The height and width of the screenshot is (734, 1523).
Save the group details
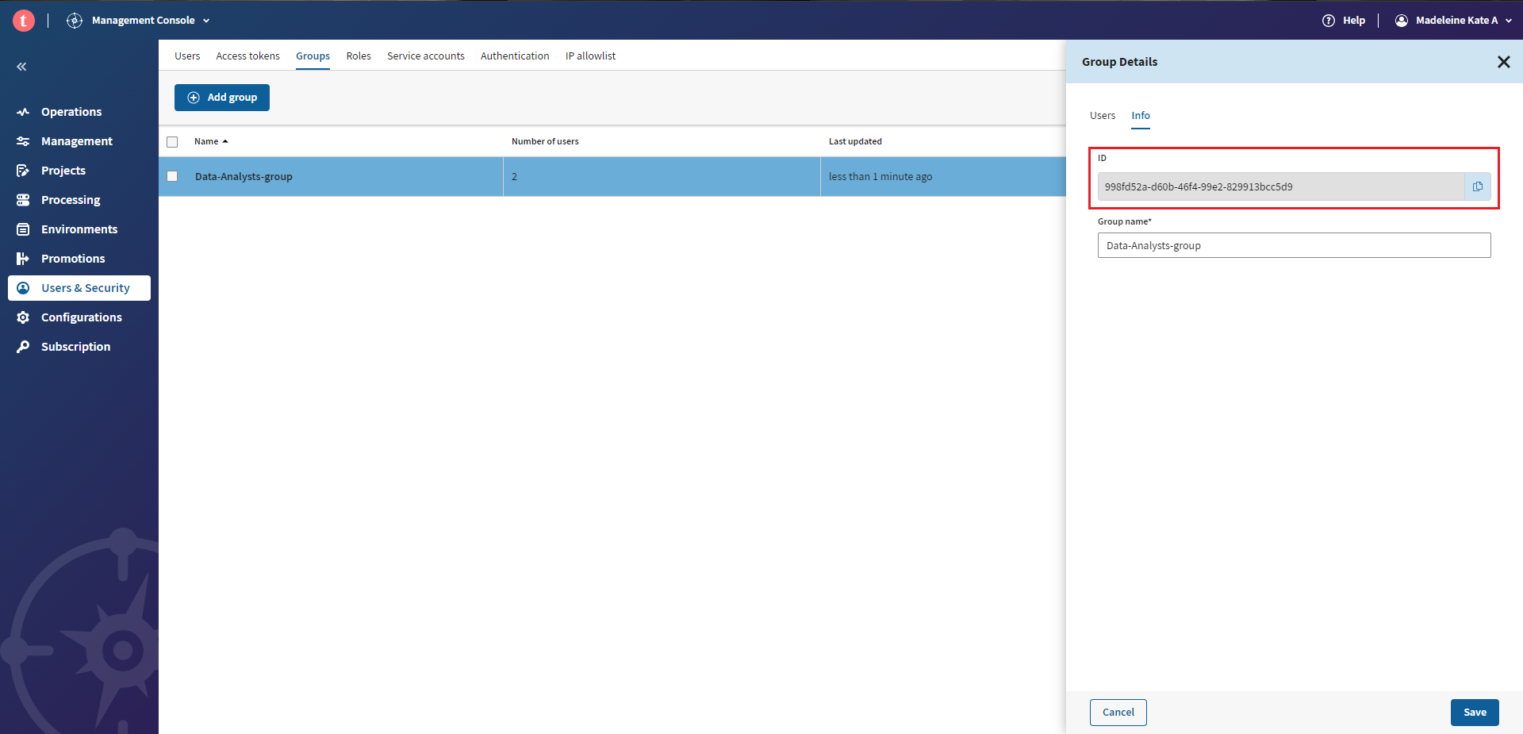pyautogui.click(x=1474, y=713)
